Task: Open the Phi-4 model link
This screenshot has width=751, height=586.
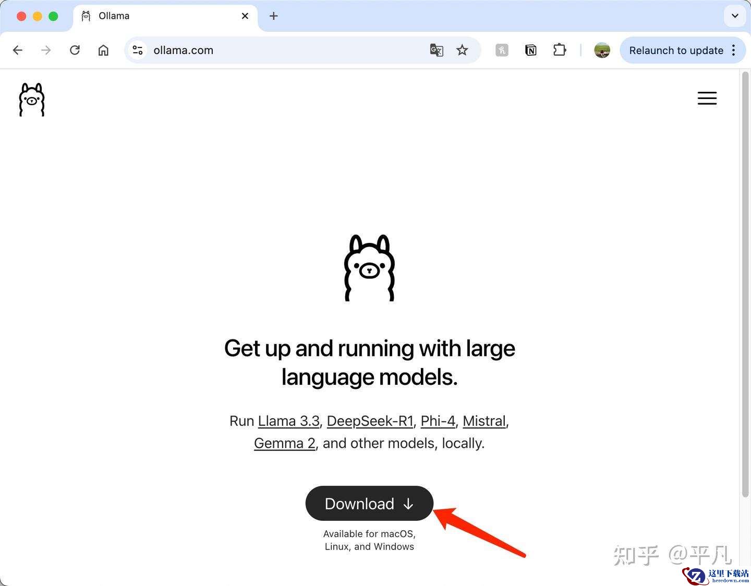Action: click(x=438, y=421)
